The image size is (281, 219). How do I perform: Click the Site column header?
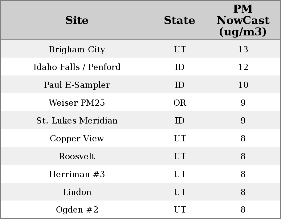point(77,20)
